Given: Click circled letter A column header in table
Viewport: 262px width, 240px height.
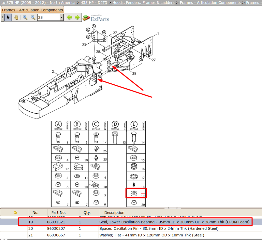Looking at the screenshot, I should pyautogui.click(x=58, y=124).
